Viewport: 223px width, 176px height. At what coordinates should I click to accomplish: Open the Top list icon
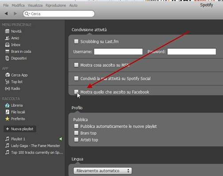[7, 82]
